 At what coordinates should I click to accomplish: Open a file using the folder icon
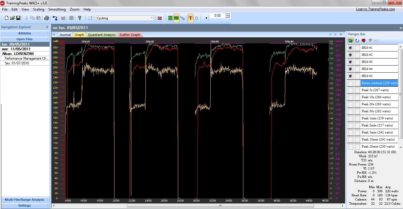click(x=12, y=18)
